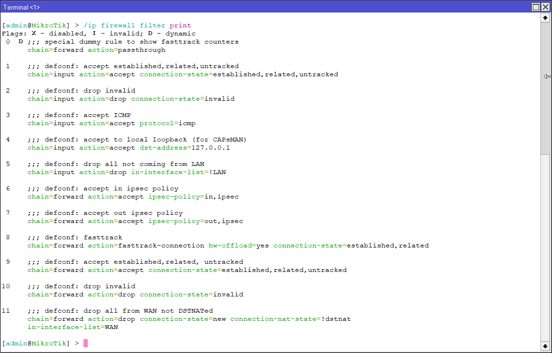This screenshot has width=552, height=353.
Task: Click '/ip firewall filter print' command text
Action: [137, 25]
